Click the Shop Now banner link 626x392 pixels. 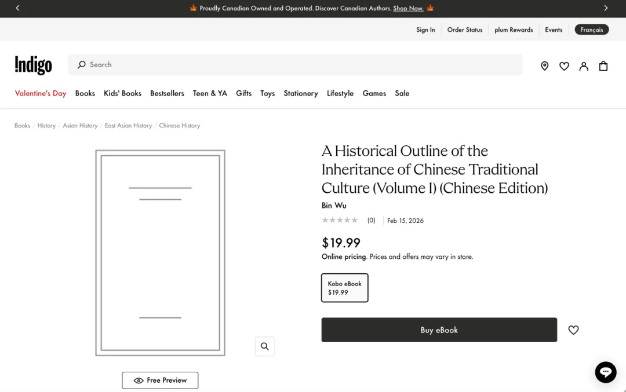click(x=408, y=8)
